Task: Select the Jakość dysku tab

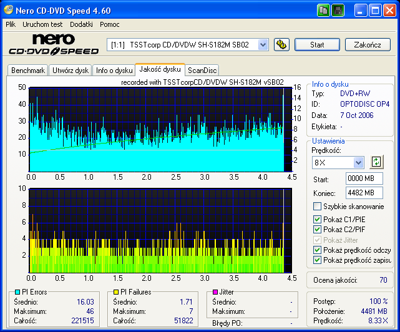Action: [160, 69]
